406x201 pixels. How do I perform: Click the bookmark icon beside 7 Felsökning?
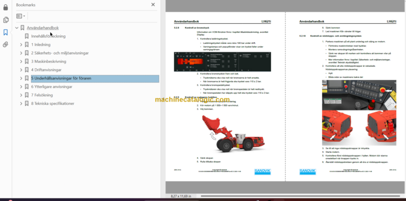(26, 95)
